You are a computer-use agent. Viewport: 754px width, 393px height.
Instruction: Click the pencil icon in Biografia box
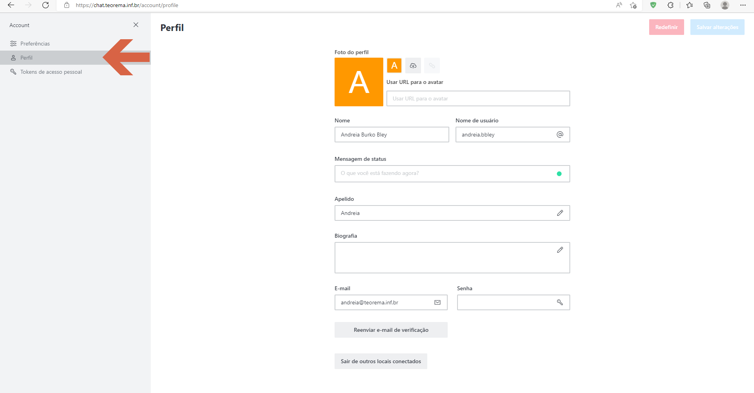(x=560, y=250)
